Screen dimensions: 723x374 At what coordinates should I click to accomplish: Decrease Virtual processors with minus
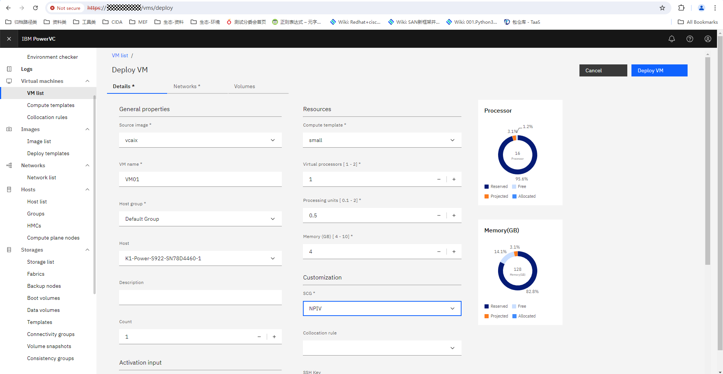pos(439,179)
